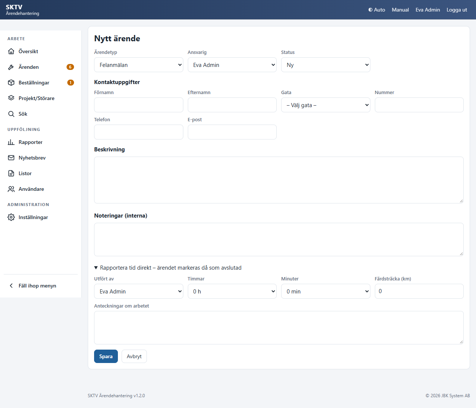
Task: Click into the Förnamn input field
Action: click(x=139, y=105)
